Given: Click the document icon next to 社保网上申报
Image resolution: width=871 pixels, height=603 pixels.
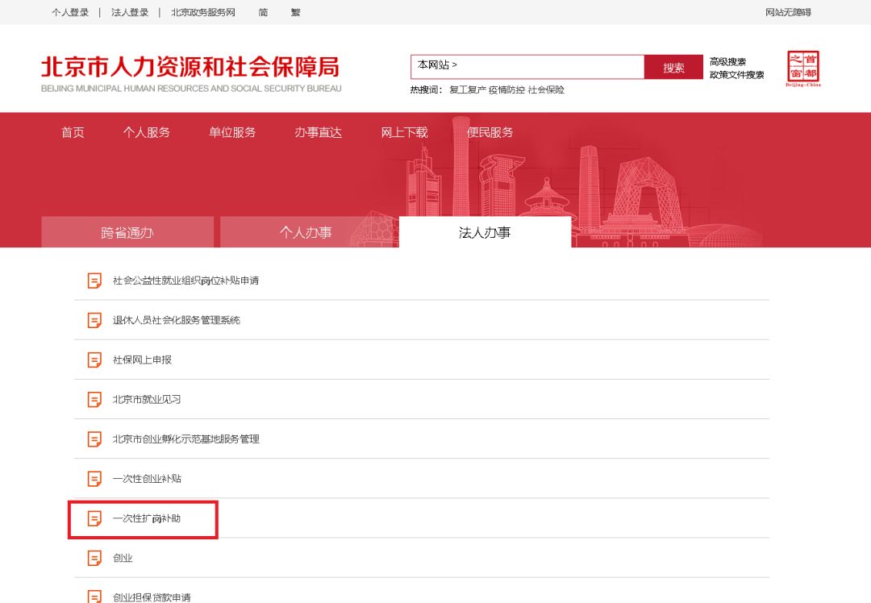Looking at the screenshot, I should (94, 360).
